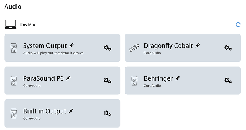Screen dimensions: 246x130
Task: Edit Built in Output name pencil
Action: coord(71,111)
